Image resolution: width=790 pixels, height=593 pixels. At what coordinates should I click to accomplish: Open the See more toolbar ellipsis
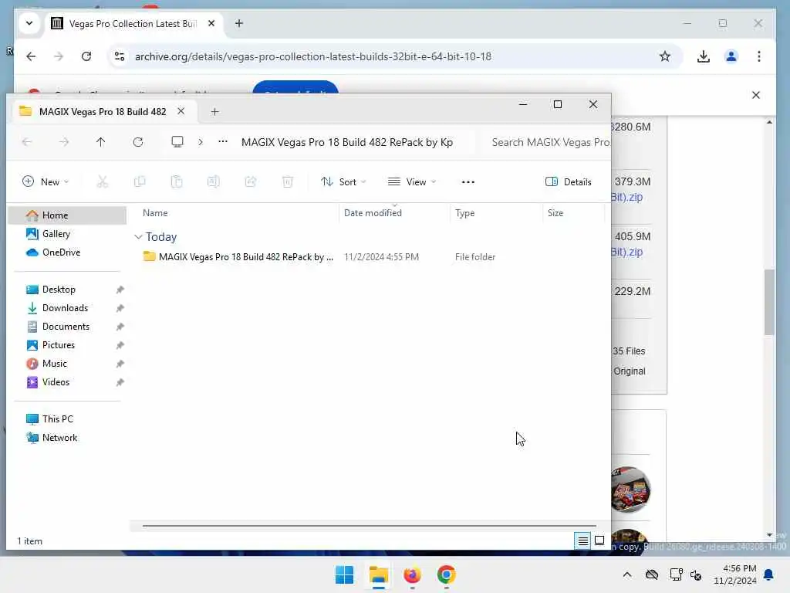tap(468, 182)
